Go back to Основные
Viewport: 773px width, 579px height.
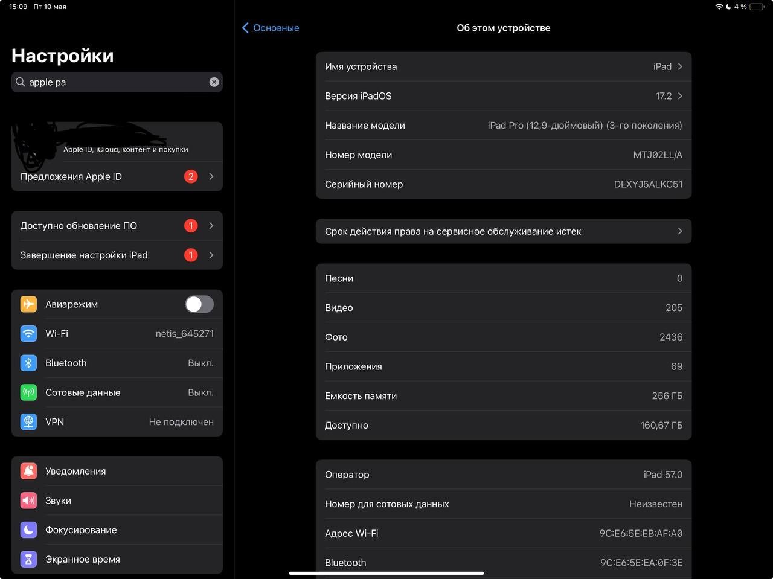click(271, 28)
